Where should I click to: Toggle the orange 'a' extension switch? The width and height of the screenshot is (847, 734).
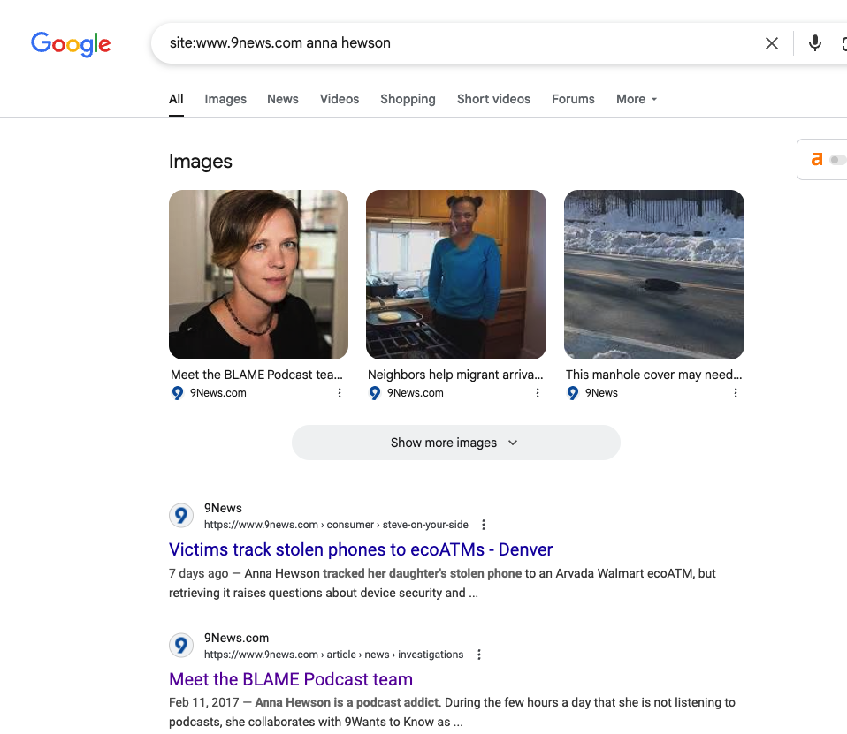(836, 160)
